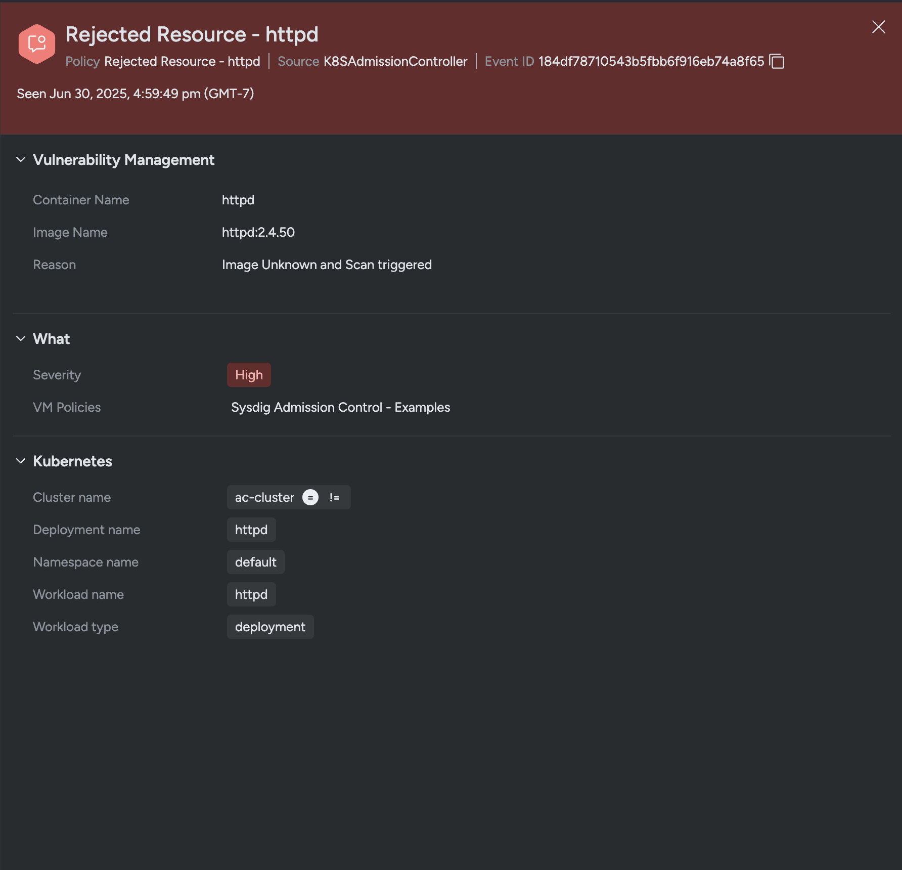The height and width of the screenshot is (870, 902).
Task: Click the deployment workload type chip
Action: coord(270,627)
